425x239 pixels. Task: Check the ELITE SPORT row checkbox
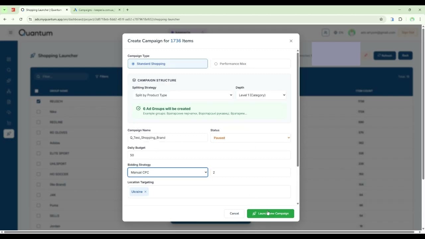pos(39,153)
